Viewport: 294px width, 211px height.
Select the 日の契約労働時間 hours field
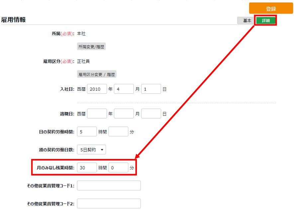pyautogui.click(x=87, y=132)
